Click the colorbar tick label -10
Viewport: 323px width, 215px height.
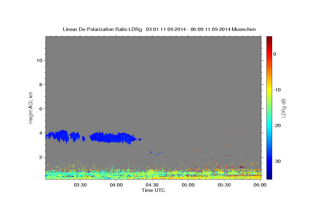[x=277, y=90]
